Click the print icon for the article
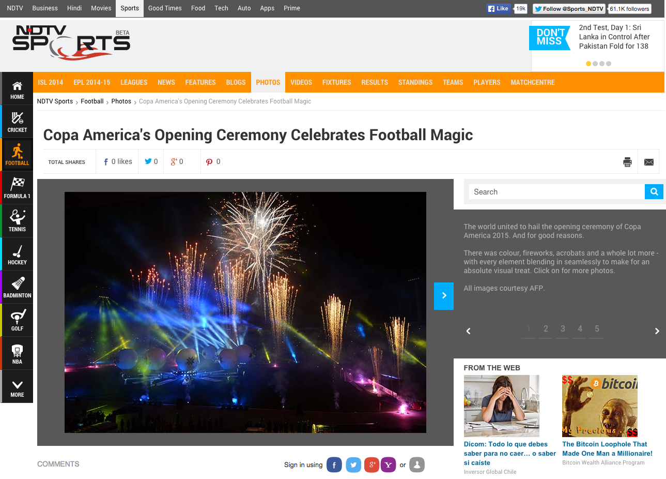666x479 pixels. [627, 162]
